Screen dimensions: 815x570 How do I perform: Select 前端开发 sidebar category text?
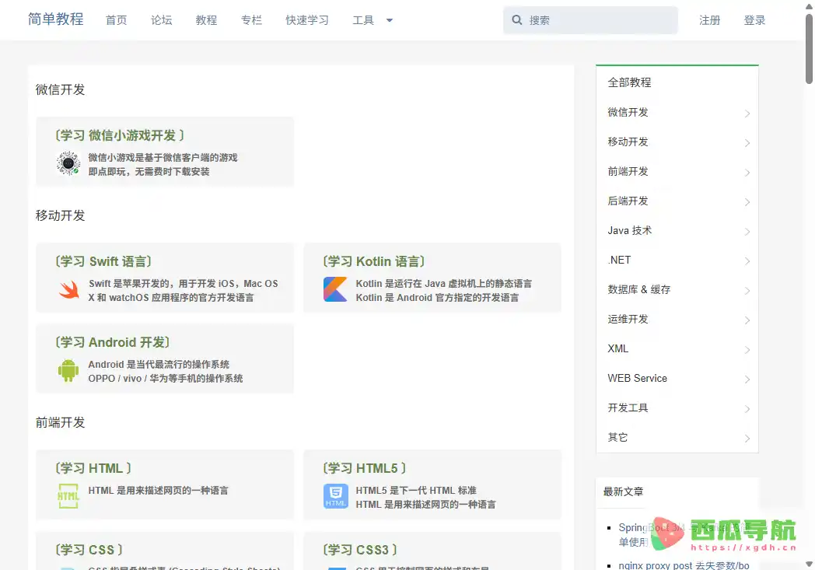click(628, 172)
